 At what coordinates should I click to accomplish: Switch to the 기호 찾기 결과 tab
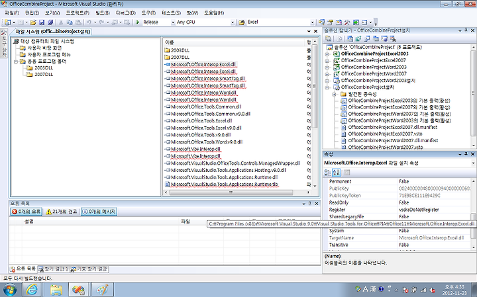click(x=89, y=269)
